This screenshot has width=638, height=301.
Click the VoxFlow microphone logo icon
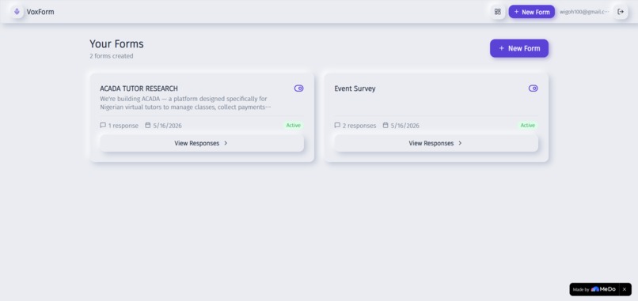tap(17, 12)
